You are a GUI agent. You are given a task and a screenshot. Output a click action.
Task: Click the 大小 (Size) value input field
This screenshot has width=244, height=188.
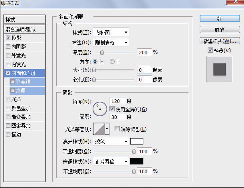[144, 70]
